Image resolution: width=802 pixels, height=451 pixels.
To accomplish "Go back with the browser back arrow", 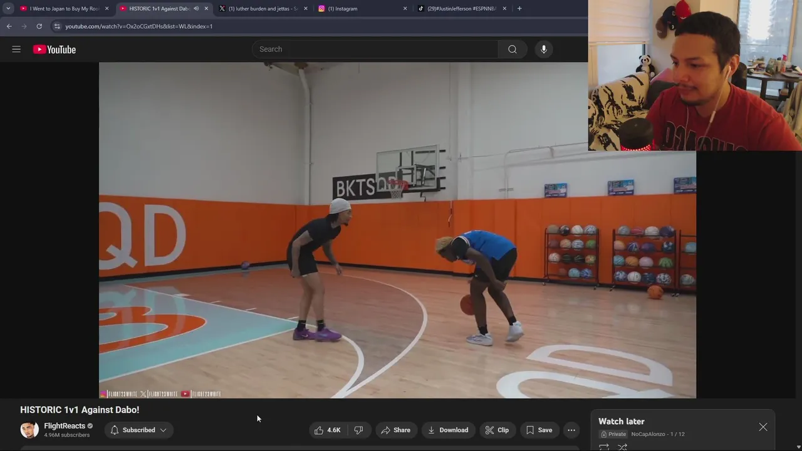I will [9, 26].
